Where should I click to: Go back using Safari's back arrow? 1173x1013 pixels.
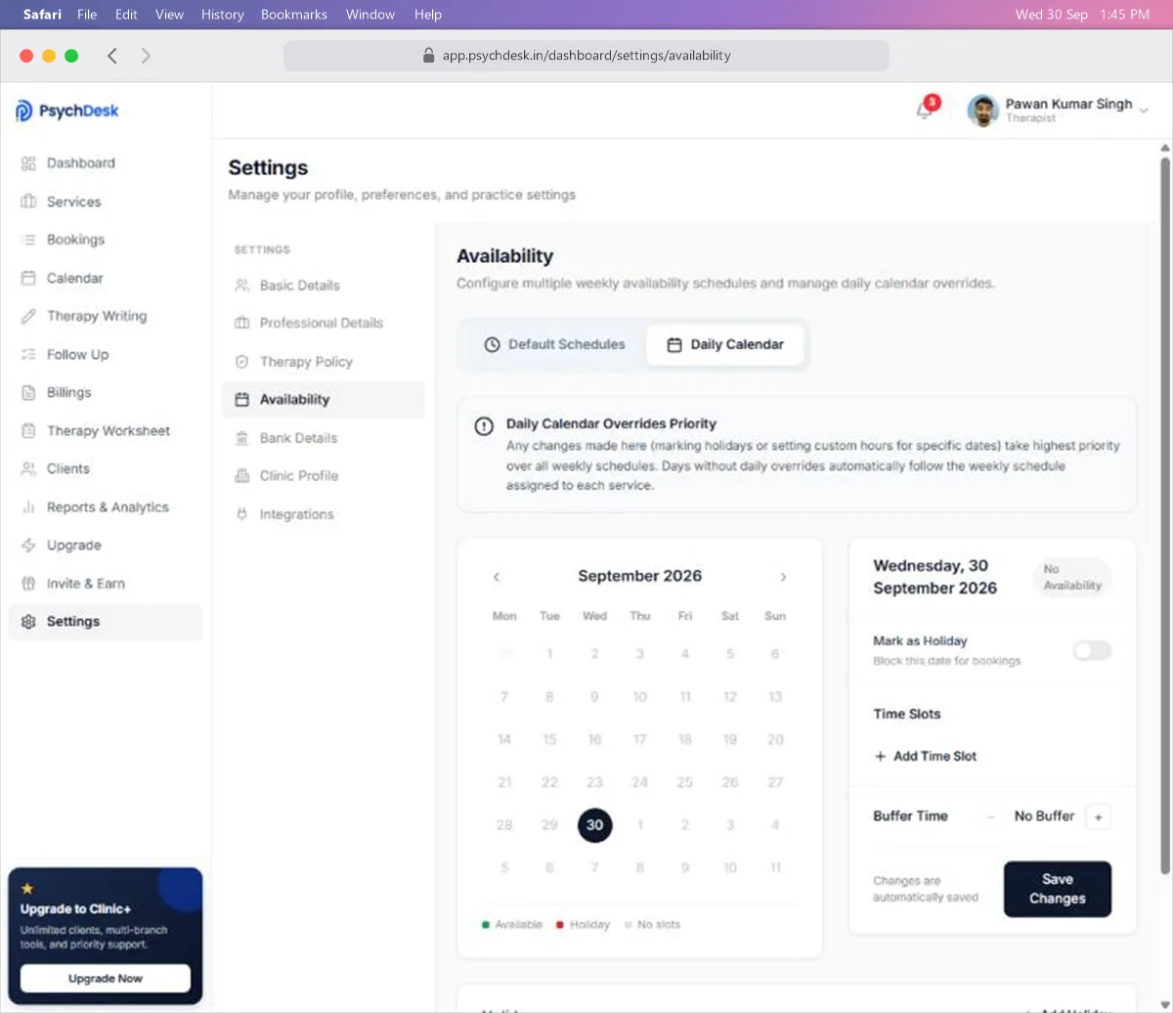pyautogui.click(x=112, y=56)
